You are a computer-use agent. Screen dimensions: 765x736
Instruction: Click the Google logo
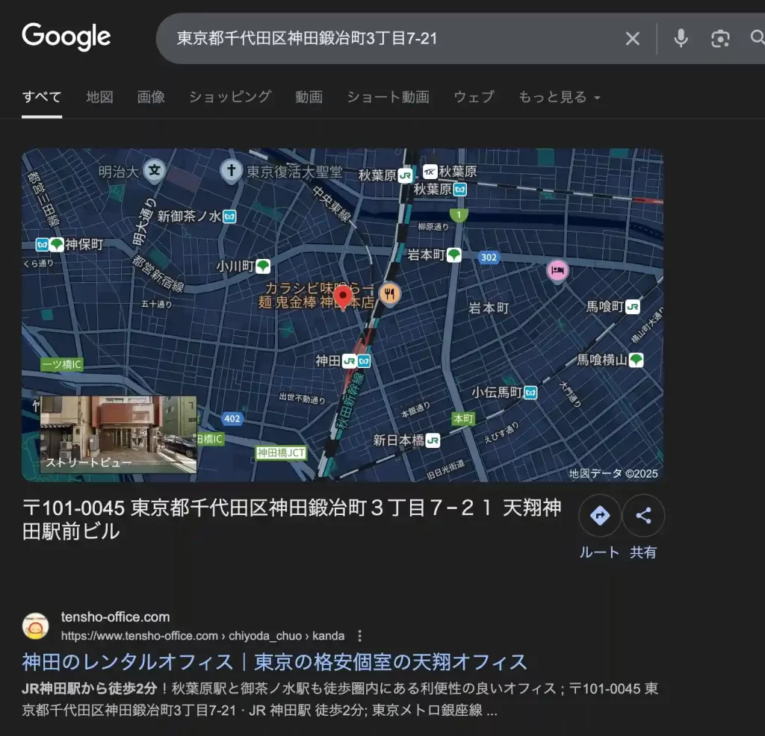coord(66,36)
